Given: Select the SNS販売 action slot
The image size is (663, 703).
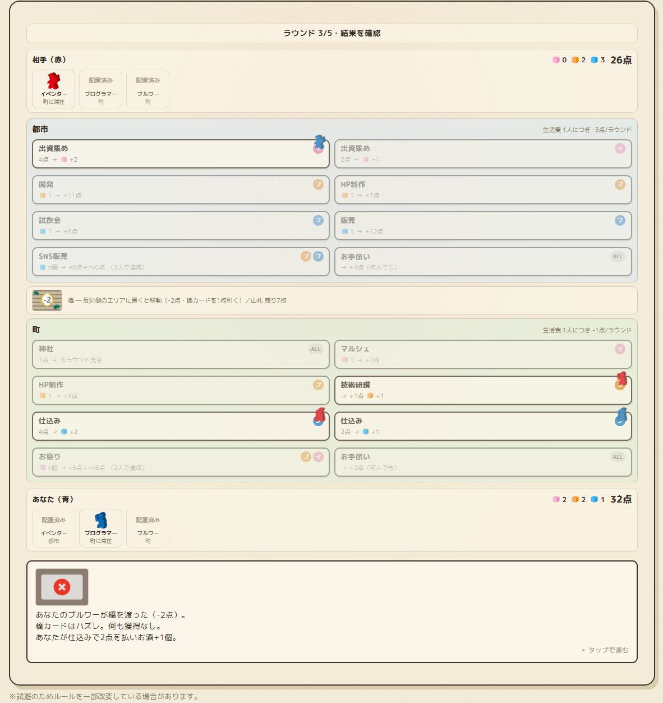Looking at the screenshot, I should (x=181, y=262).
